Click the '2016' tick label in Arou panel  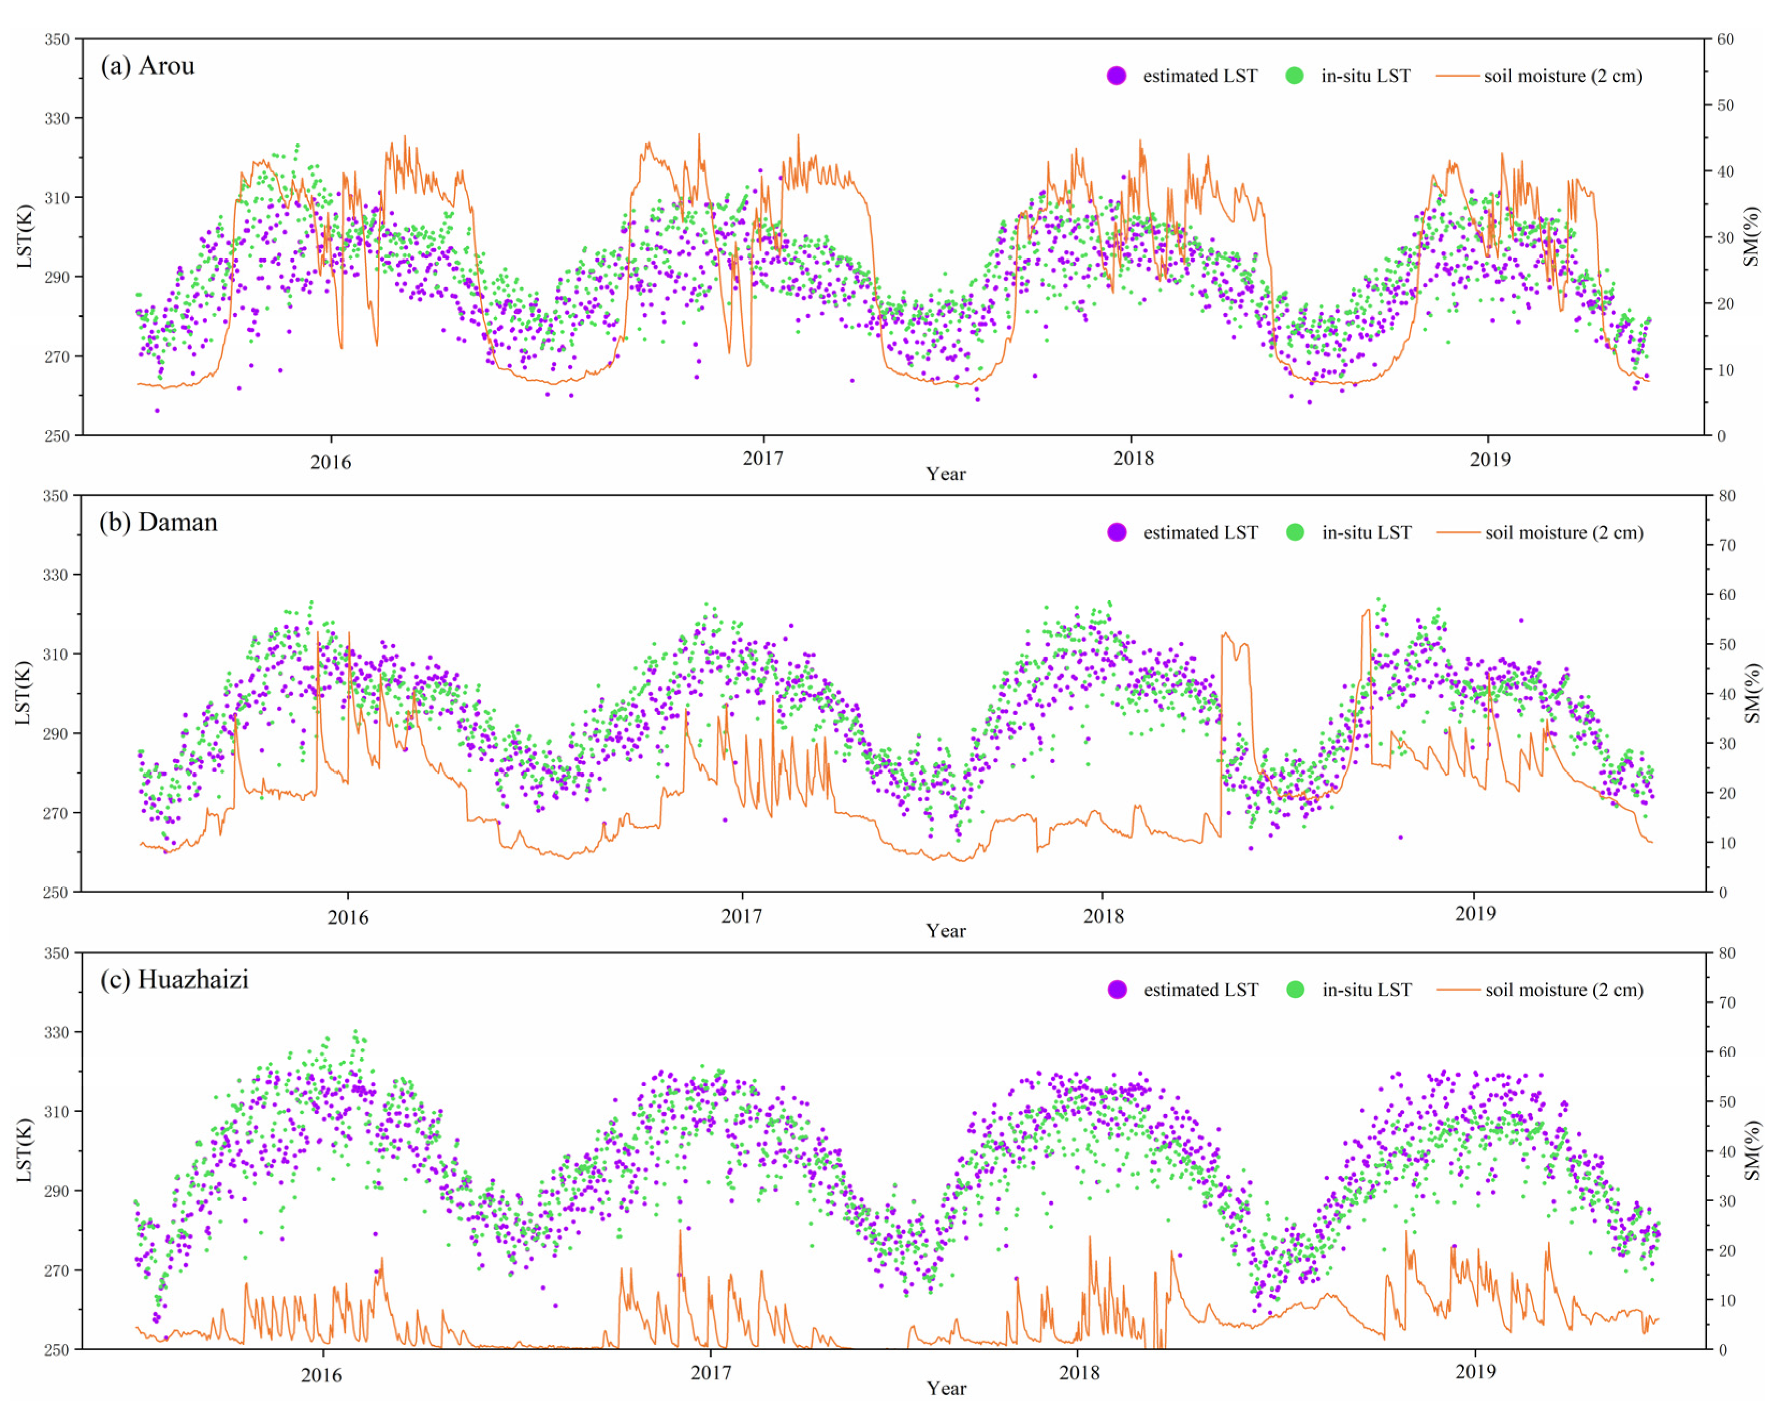331,462
